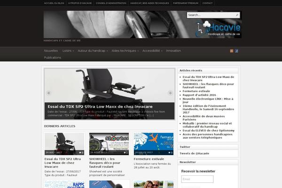Focus the newsletter Email field

[x=197, y=179]
